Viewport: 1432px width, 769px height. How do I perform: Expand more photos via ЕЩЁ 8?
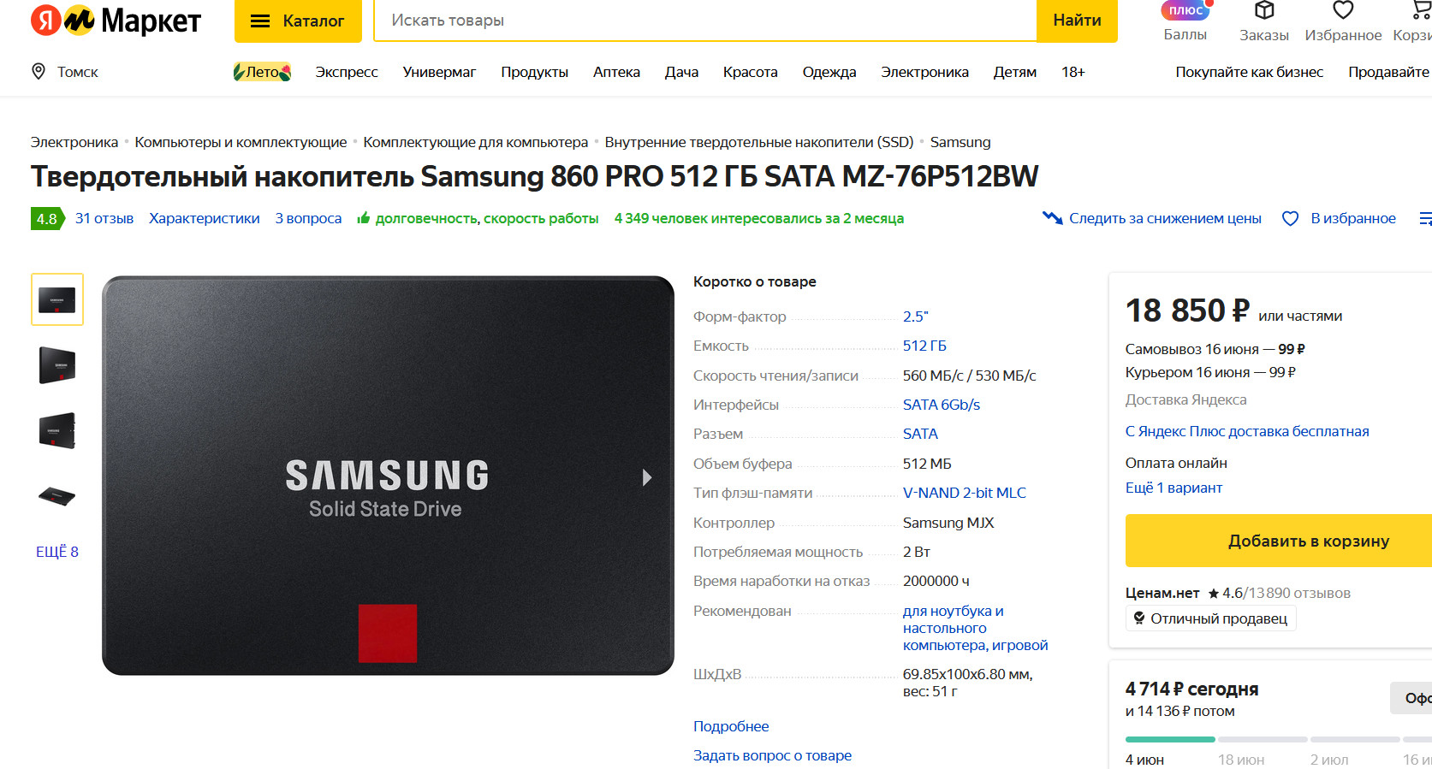tap(57, 552)
